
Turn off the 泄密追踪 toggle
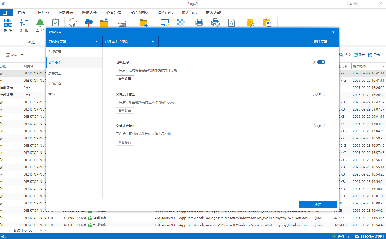click(321, 62)
